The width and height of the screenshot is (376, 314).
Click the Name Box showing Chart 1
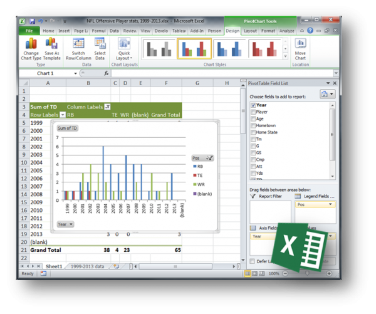coord(45,73)
